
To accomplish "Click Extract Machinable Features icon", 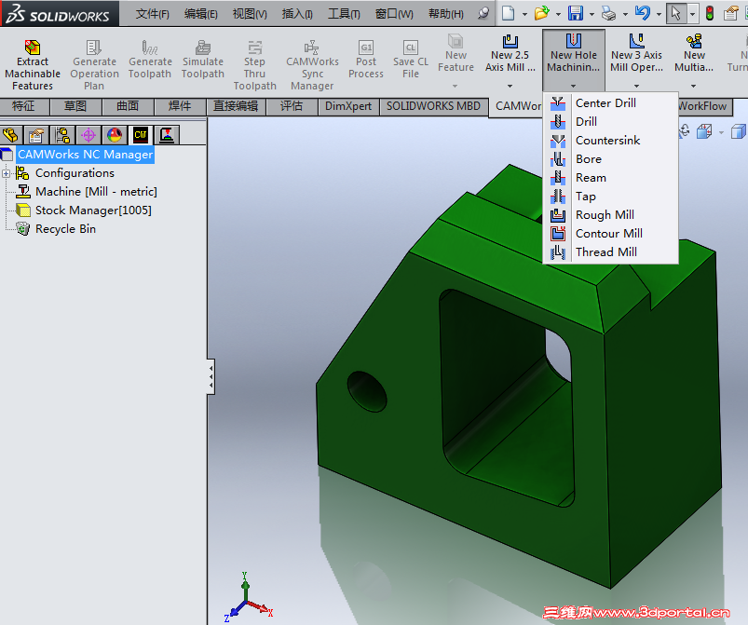I will (33, 48).
